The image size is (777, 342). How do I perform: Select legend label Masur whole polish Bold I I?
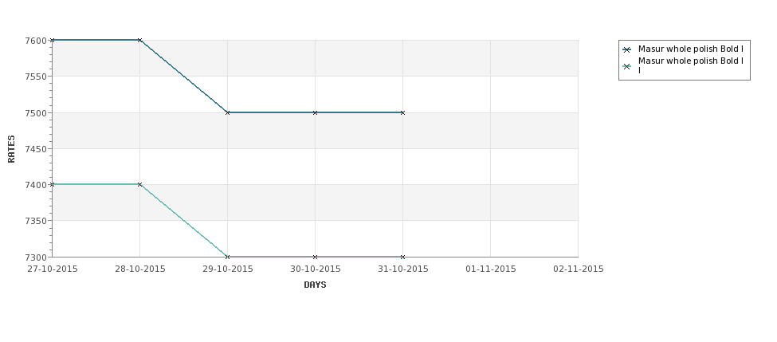click(691, 65)
